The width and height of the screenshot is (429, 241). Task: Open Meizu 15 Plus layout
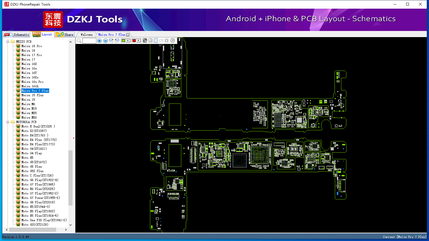point(32,95)
